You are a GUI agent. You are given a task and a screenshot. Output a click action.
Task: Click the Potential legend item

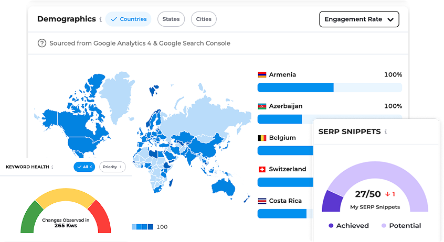(x=401, y=226)
